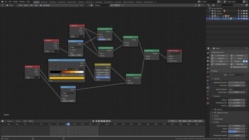
Task: Play the animation forward
Action: 104,121
